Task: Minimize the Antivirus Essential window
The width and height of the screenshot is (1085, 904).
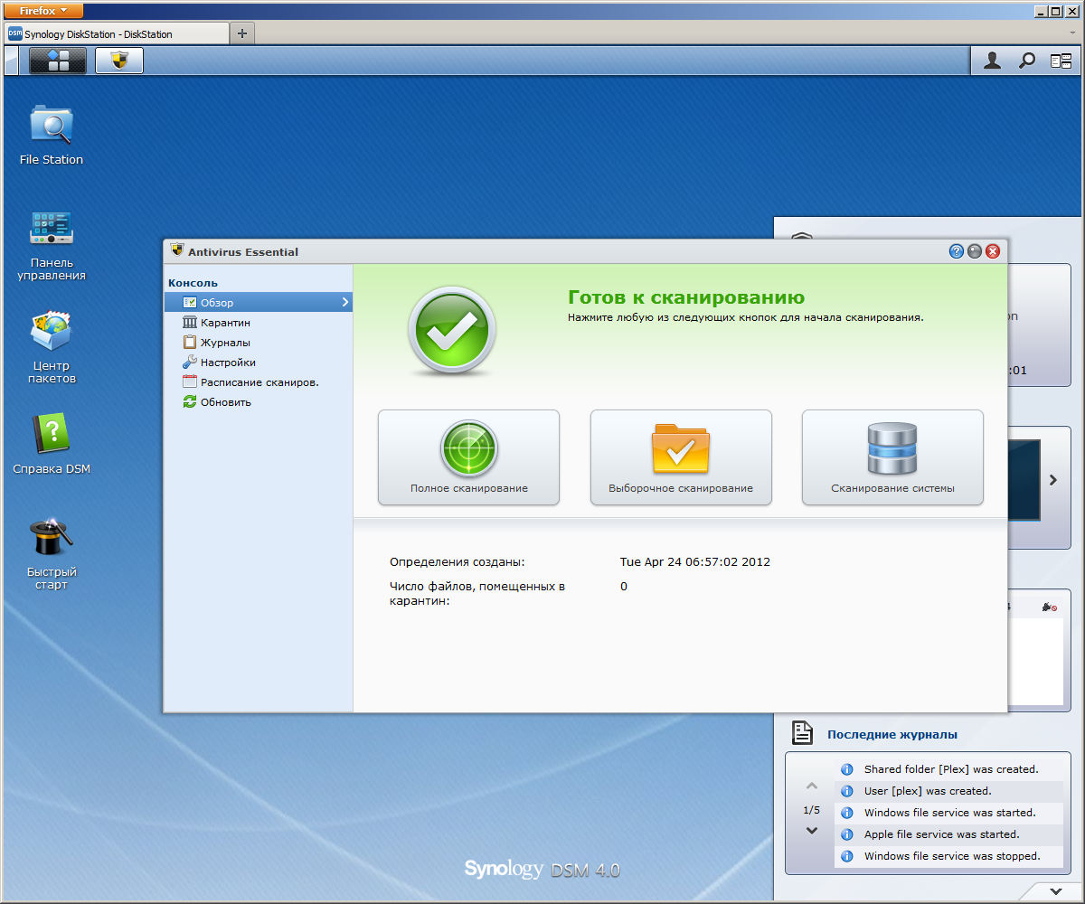Action: 975,251
